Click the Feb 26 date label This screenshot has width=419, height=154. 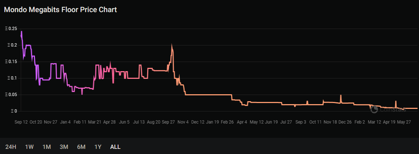tap(227, 122)
